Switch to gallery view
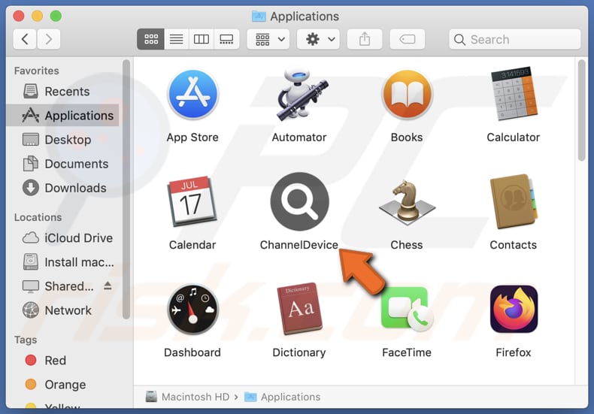 point(226,39)
